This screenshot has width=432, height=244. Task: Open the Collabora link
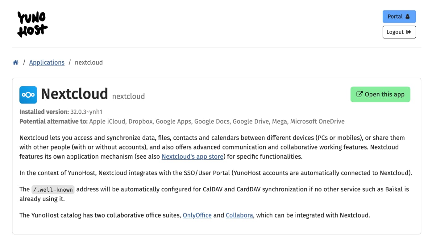pyautogui.click(x=239, y=215)
